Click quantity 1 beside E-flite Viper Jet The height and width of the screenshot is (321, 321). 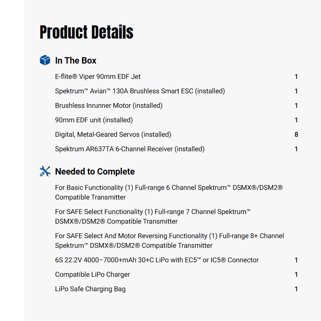point(296,76)
